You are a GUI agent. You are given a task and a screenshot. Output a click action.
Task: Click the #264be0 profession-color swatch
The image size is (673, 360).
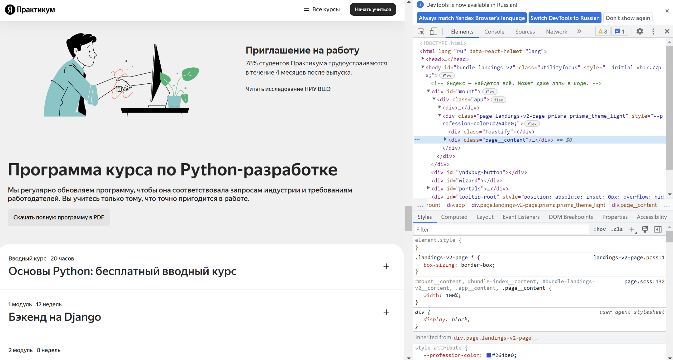[489, 355]
